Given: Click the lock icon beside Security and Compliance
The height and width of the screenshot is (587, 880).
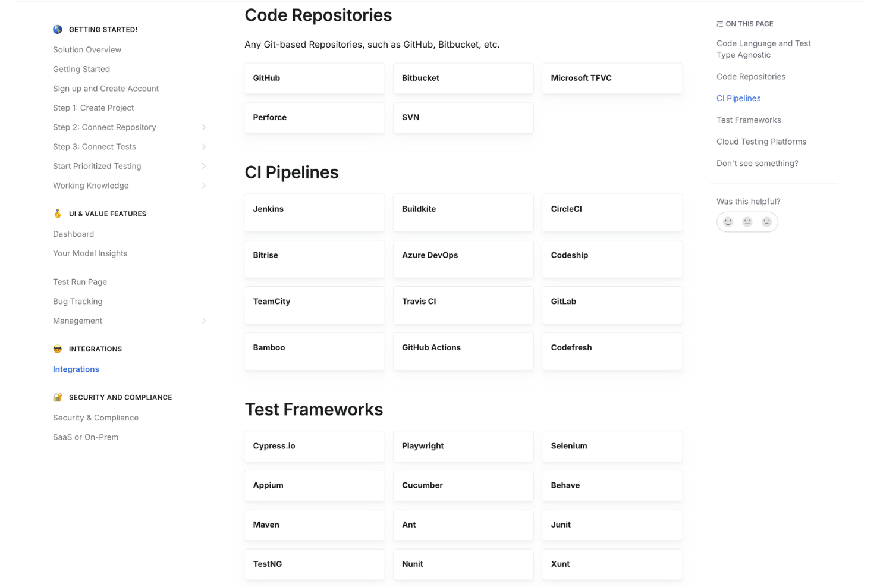Looking at the screenshot, I should click(58, 397).
